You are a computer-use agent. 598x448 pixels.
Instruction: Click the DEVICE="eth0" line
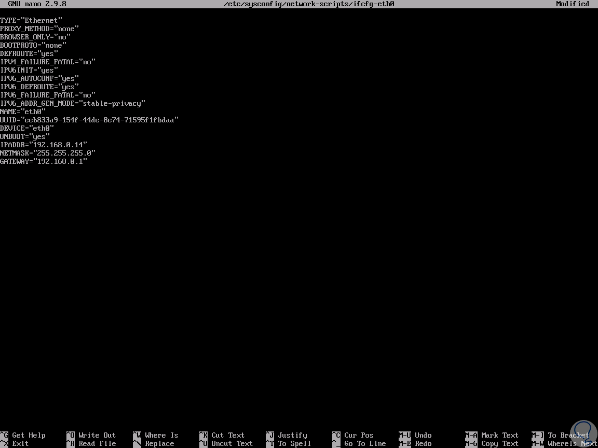(26, 129)
